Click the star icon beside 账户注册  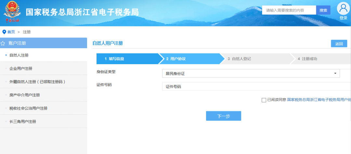[x=3, y=43]
